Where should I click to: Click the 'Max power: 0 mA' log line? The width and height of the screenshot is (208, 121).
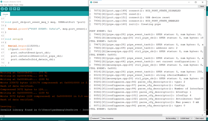[x=144, y=102]
